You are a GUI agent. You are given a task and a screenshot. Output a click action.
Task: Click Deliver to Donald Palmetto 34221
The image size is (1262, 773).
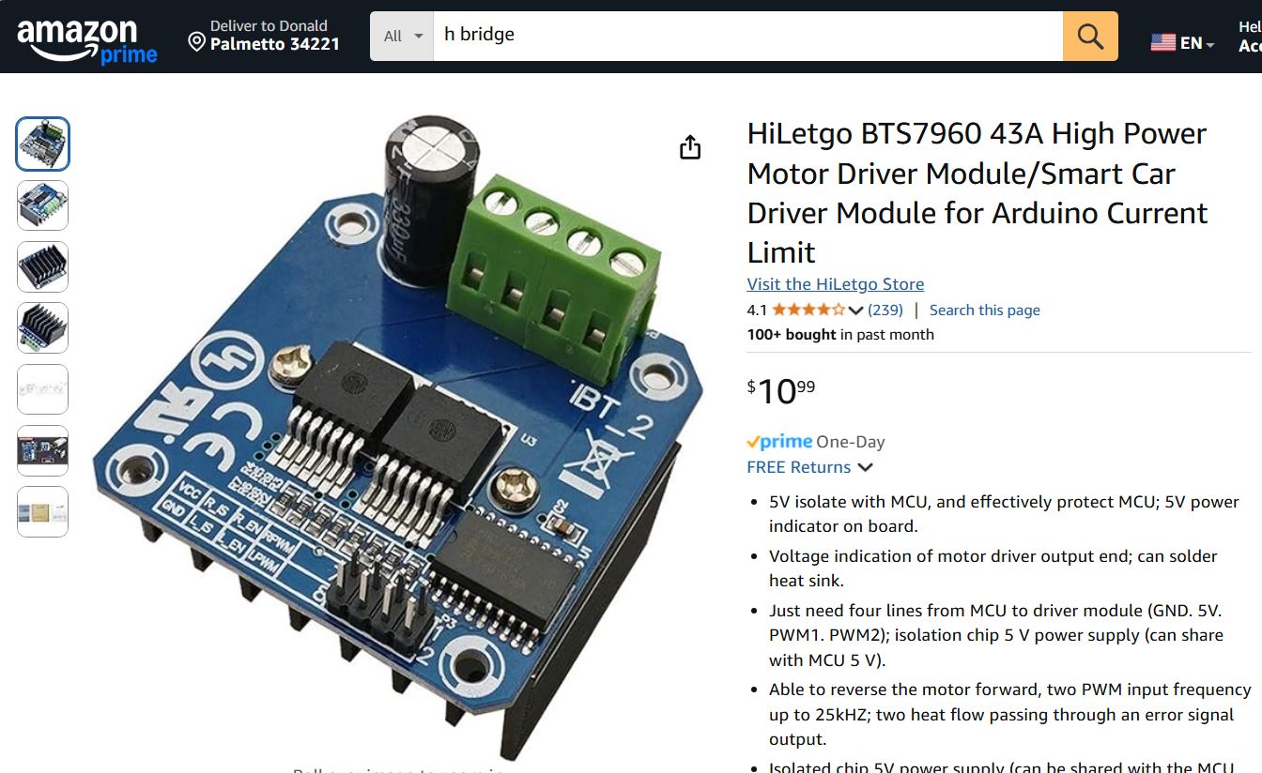click(264, 35)
